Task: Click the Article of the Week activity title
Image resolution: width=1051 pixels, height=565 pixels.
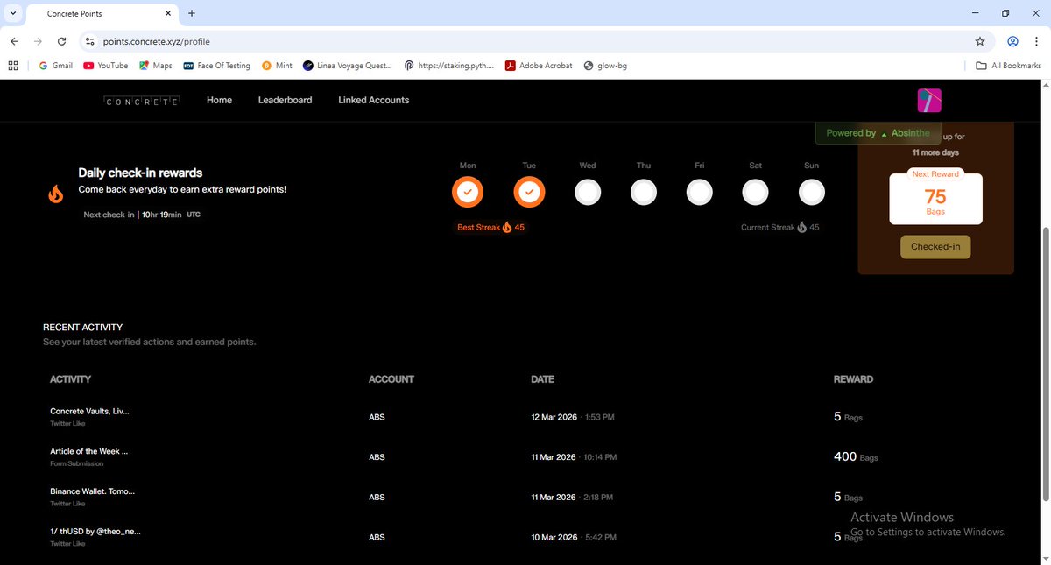Action: point(88,451)
